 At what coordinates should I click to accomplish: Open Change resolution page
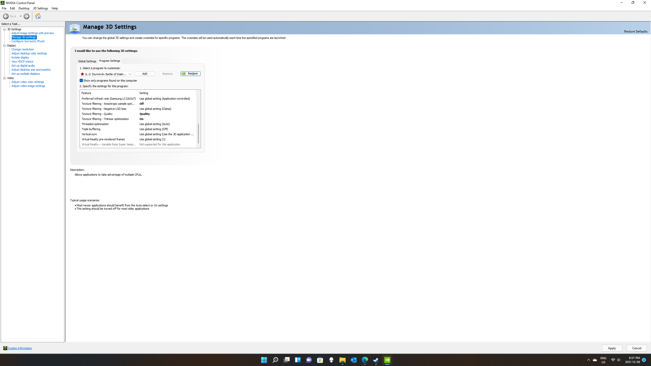pos(23,49)
